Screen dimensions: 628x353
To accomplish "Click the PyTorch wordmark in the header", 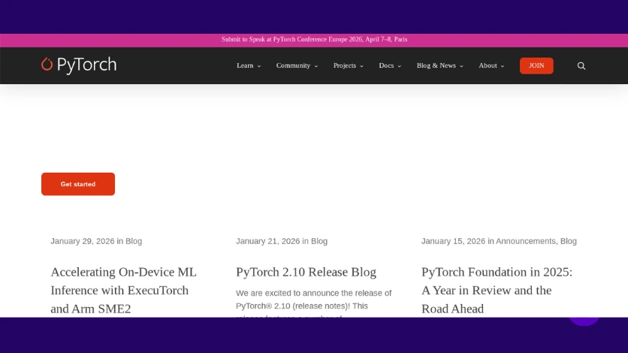I will pyautogui.click(x=86, y=65).
